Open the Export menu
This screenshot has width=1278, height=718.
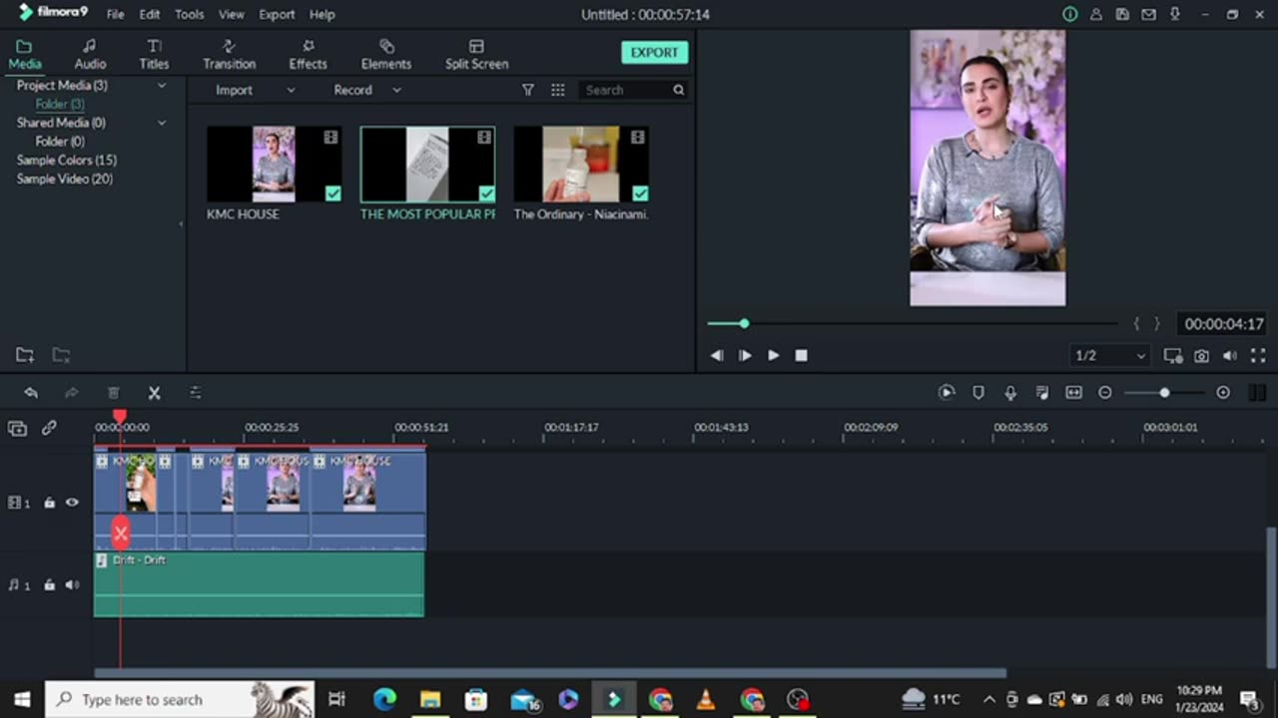[x=277, y=15]
